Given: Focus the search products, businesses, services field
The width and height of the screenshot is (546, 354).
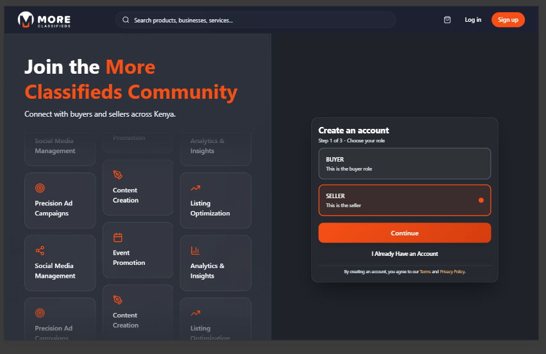Looking at the screenshot, I should pyautogui.click(x=257, y=20).
